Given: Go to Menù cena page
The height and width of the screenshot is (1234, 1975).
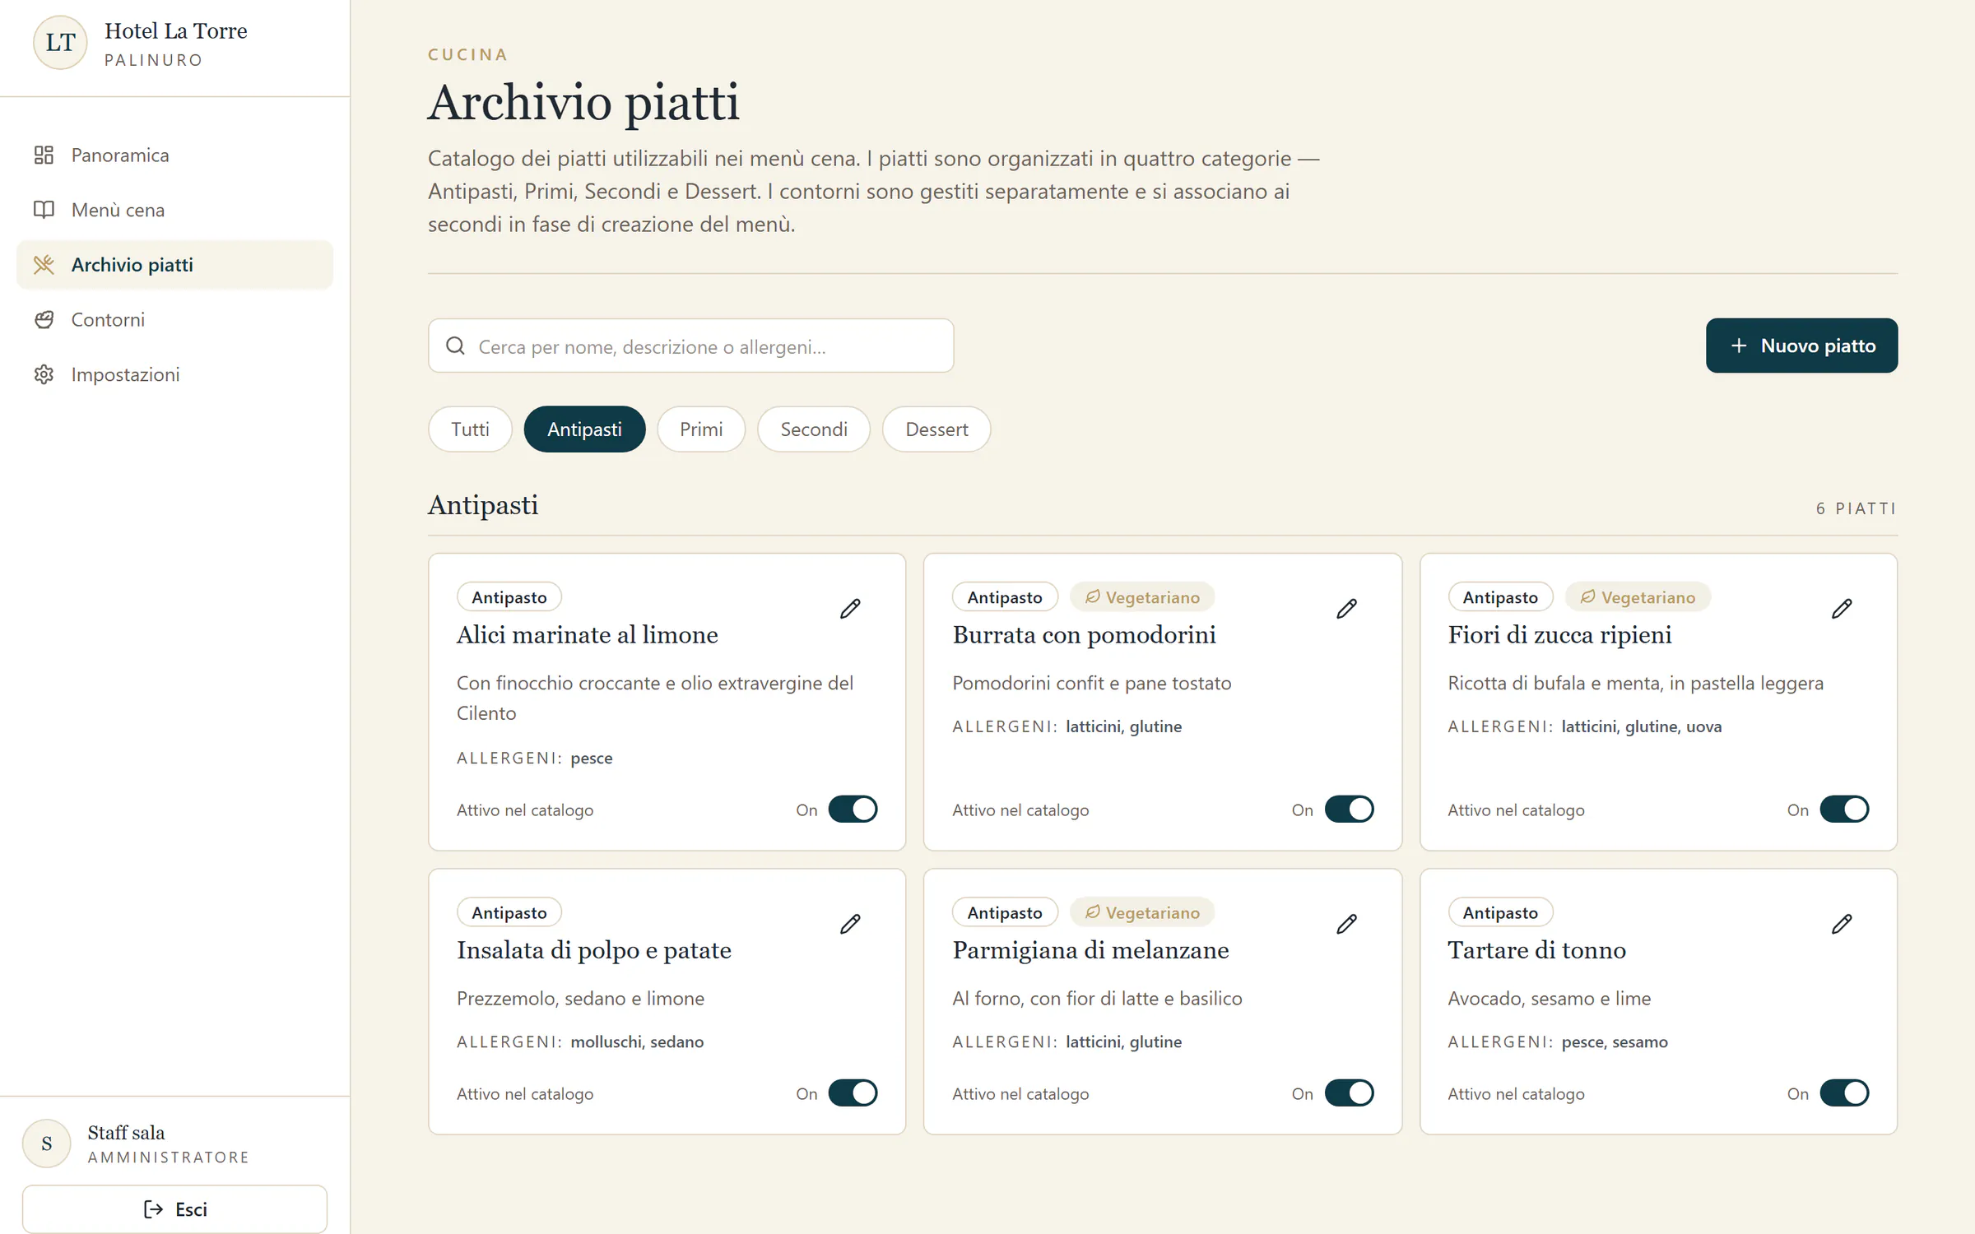Looking at the screenshot, I should [x=174, y=210].
